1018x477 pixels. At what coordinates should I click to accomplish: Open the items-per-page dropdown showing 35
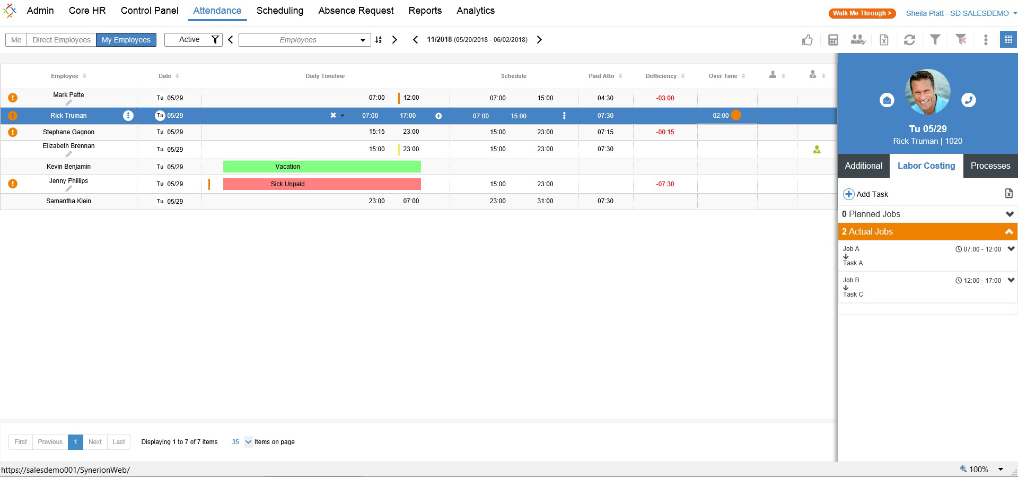248,442
